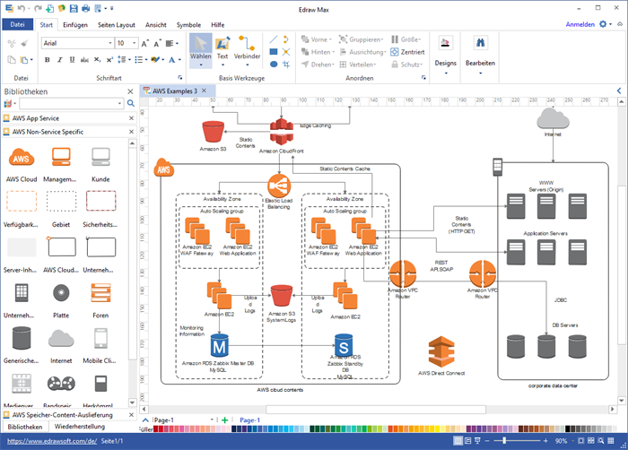Screen dimensions: 628x450
Task: Select the Internet cloud shape in library
Action: pyautogui.click(x=60, y=339)
